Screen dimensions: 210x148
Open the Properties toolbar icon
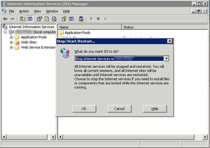pos(39,19)
